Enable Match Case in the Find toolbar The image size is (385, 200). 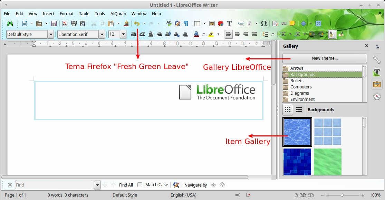[139, 185]
